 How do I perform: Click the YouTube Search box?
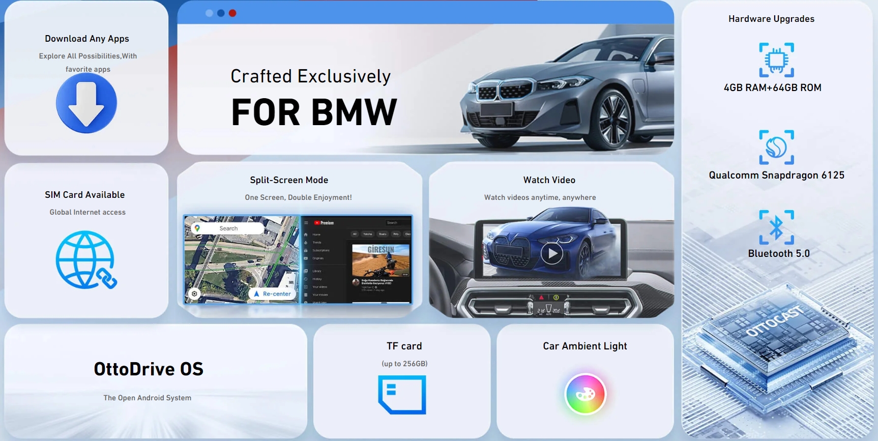(398, 223)
